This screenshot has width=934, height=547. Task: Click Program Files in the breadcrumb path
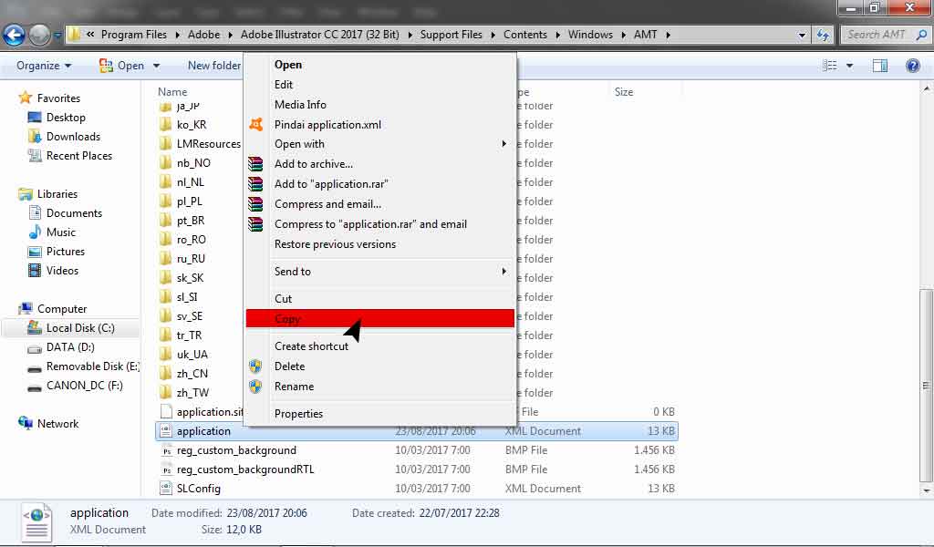tap(134, 35)
